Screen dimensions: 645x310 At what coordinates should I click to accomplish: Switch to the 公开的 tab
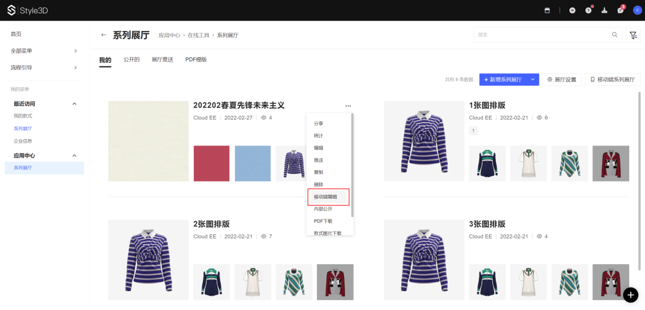click(x=131, y=60)
